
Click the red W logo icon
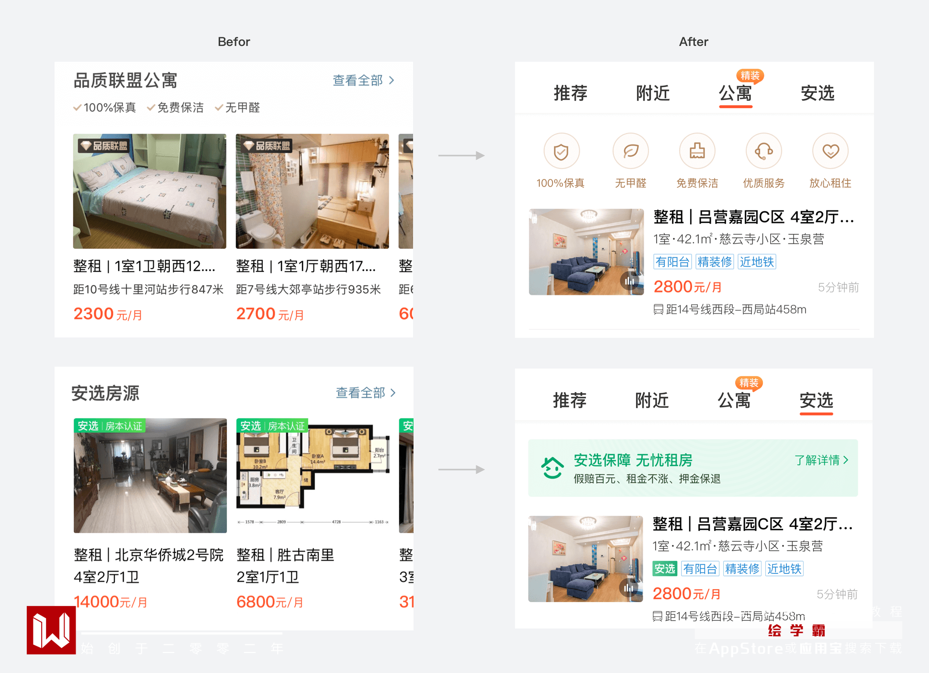pos(51,630)
